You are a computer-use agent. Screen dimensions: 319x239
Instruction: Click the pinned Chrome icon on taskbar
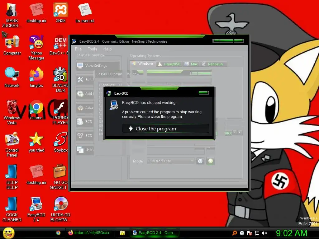pos(58,233)
